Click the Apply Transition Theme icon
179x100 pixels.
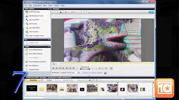27,36
